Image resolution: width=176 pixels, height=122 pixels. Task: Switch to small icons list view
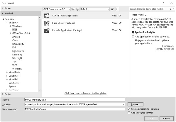point(117,9)
